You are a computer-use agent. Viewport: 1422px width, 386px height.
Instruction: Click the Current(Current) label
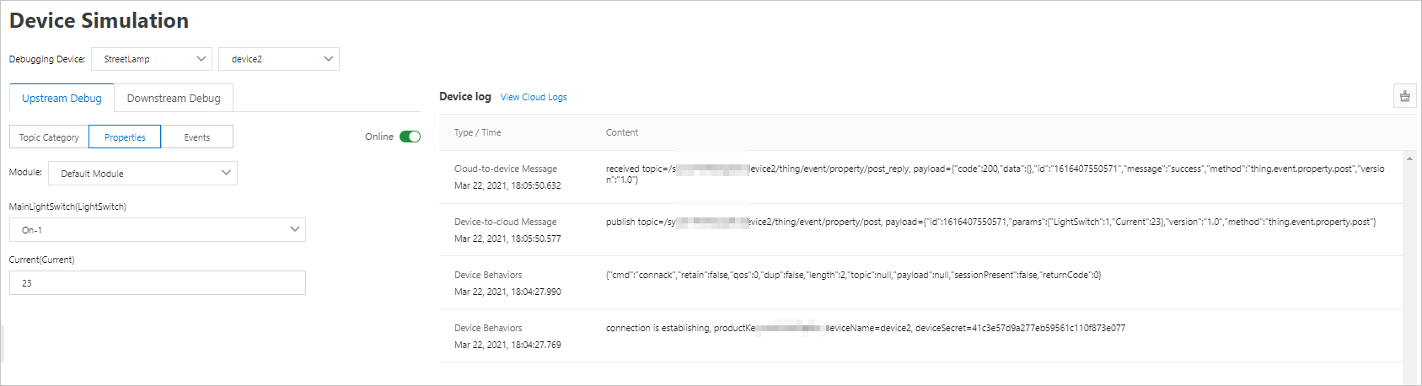pos(42,260)
